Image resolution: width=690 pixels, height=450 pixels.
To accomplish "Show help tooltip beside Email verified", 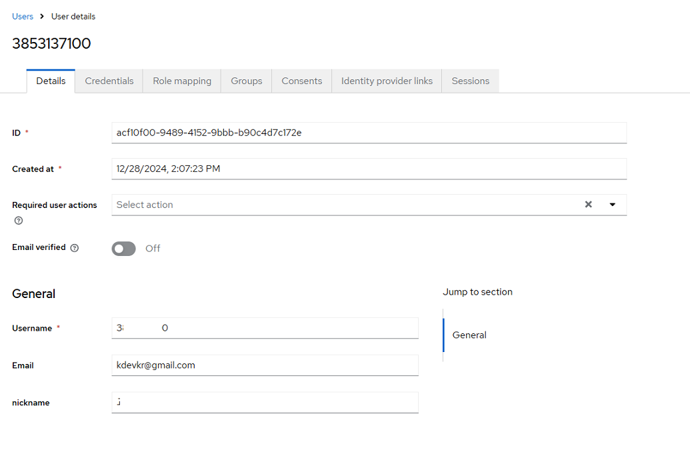I will pyautogui.click(x=75, y=248).
